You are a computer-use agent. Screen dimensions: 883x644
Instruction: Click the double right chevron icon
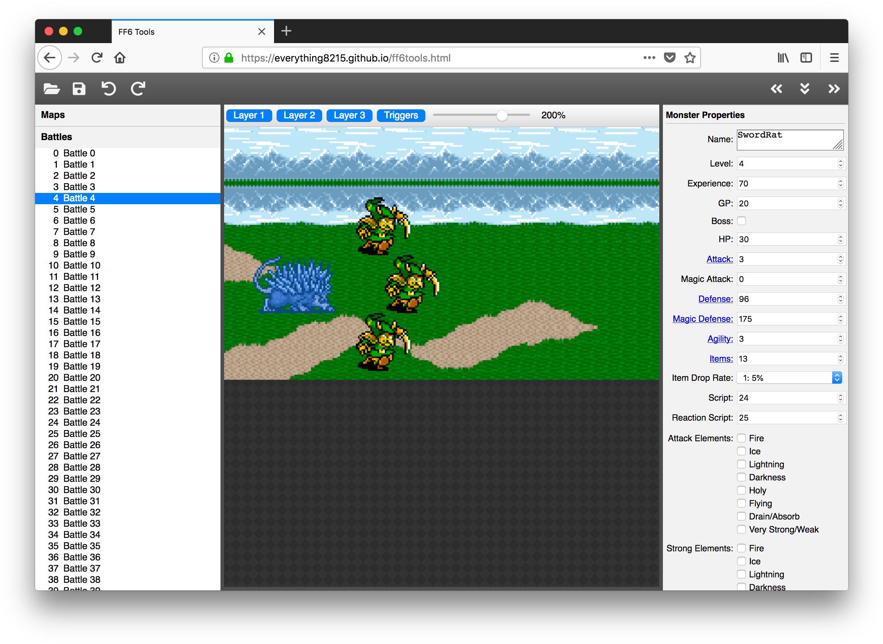click(833, 89)
